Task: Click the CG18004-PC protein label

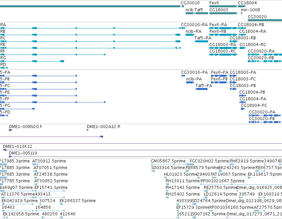Action: (254, 106)
